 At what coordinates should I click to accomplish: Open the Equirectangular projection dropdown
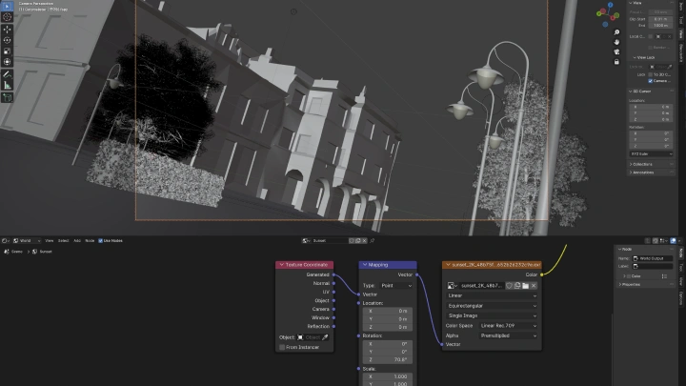coord(492,305)
